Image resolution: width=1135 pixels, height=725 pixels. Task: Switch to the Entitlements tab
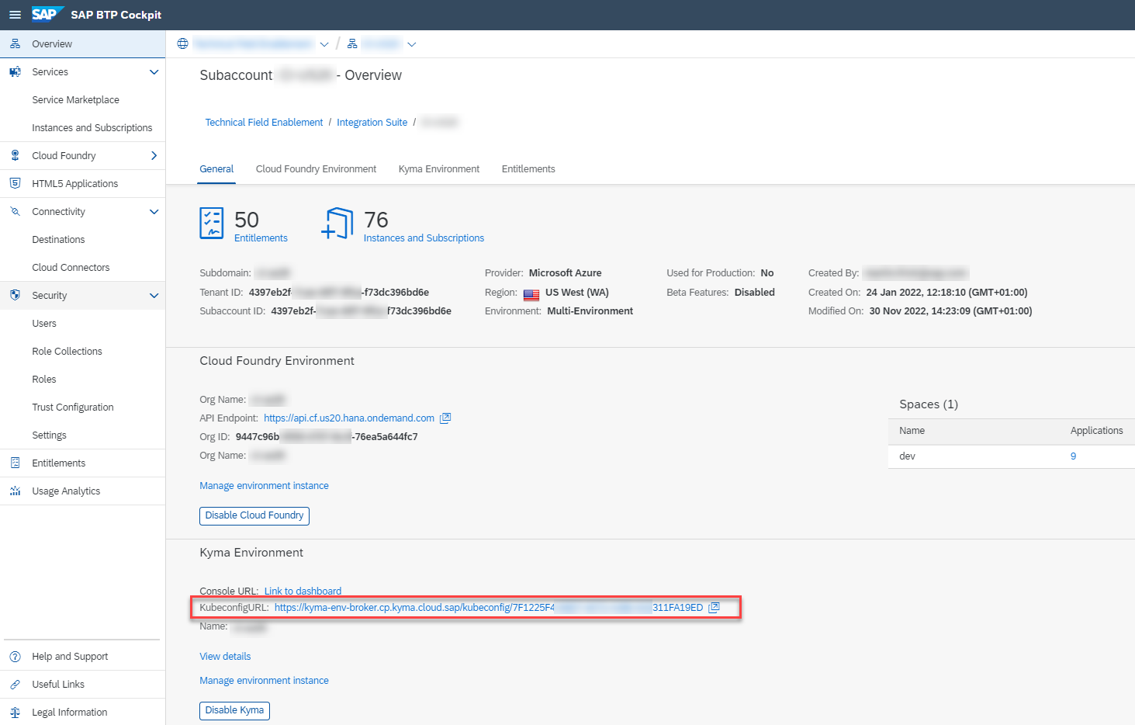coord(528,169)
